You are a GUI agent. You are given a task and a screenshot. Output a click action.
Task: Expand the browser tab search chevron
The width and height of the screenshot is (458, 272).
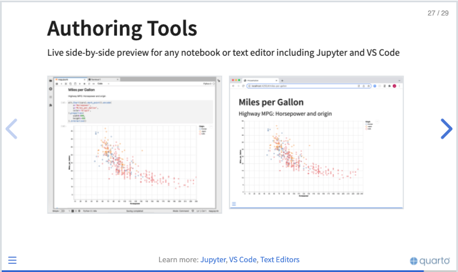399,81
